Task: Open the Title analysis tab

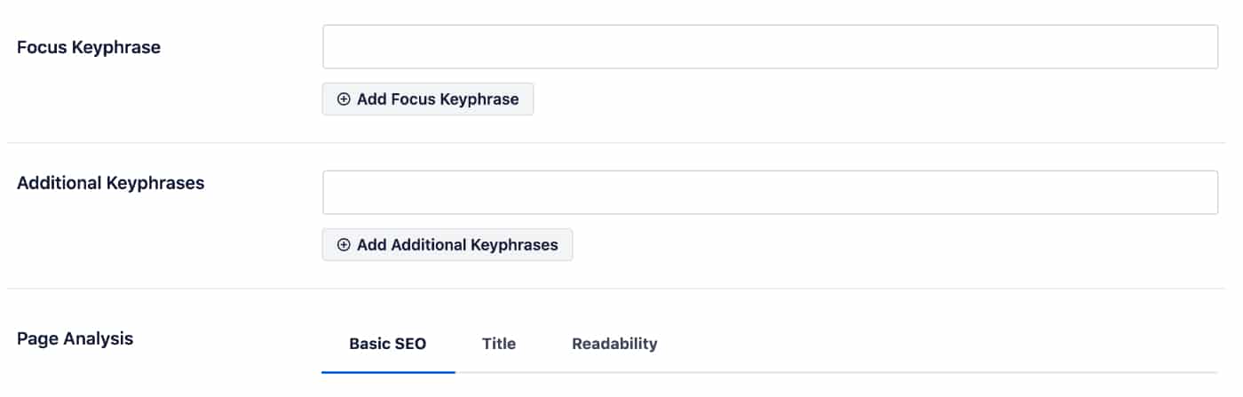Action: tap(499, 344)
